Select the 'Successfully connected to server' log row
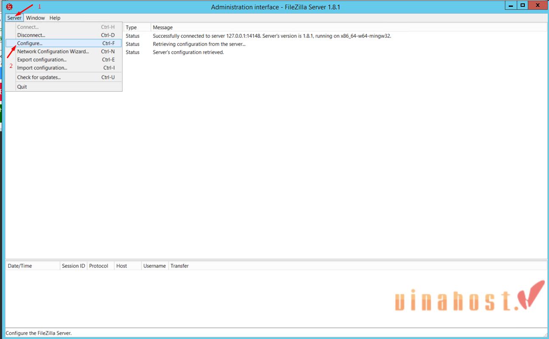 (x=335, y=36)
